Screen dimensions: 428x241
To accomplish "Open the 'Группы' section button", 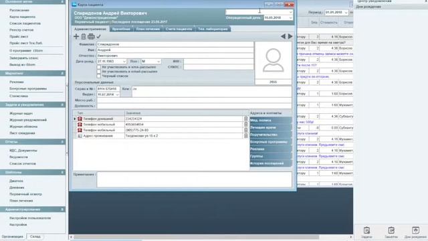I will [x=271, y=156].
